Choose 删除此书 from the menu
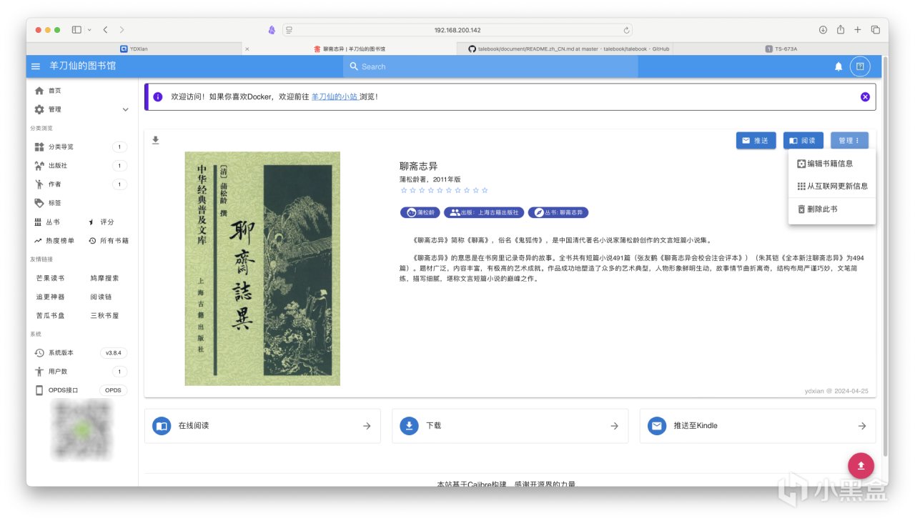Viewport: 915px width, 521px height. coord(832,209)
